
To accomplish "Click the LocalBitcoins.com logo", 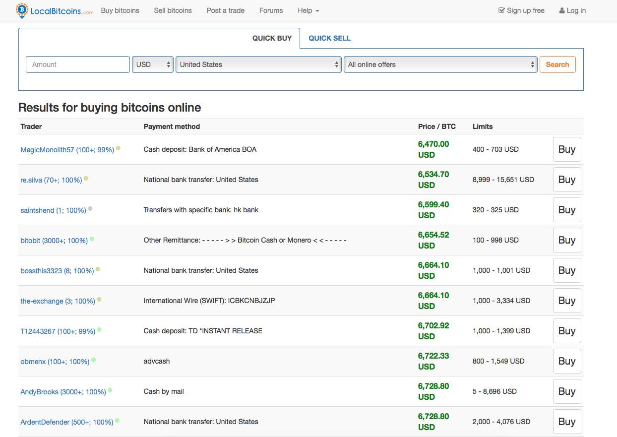I will [55, 10].
